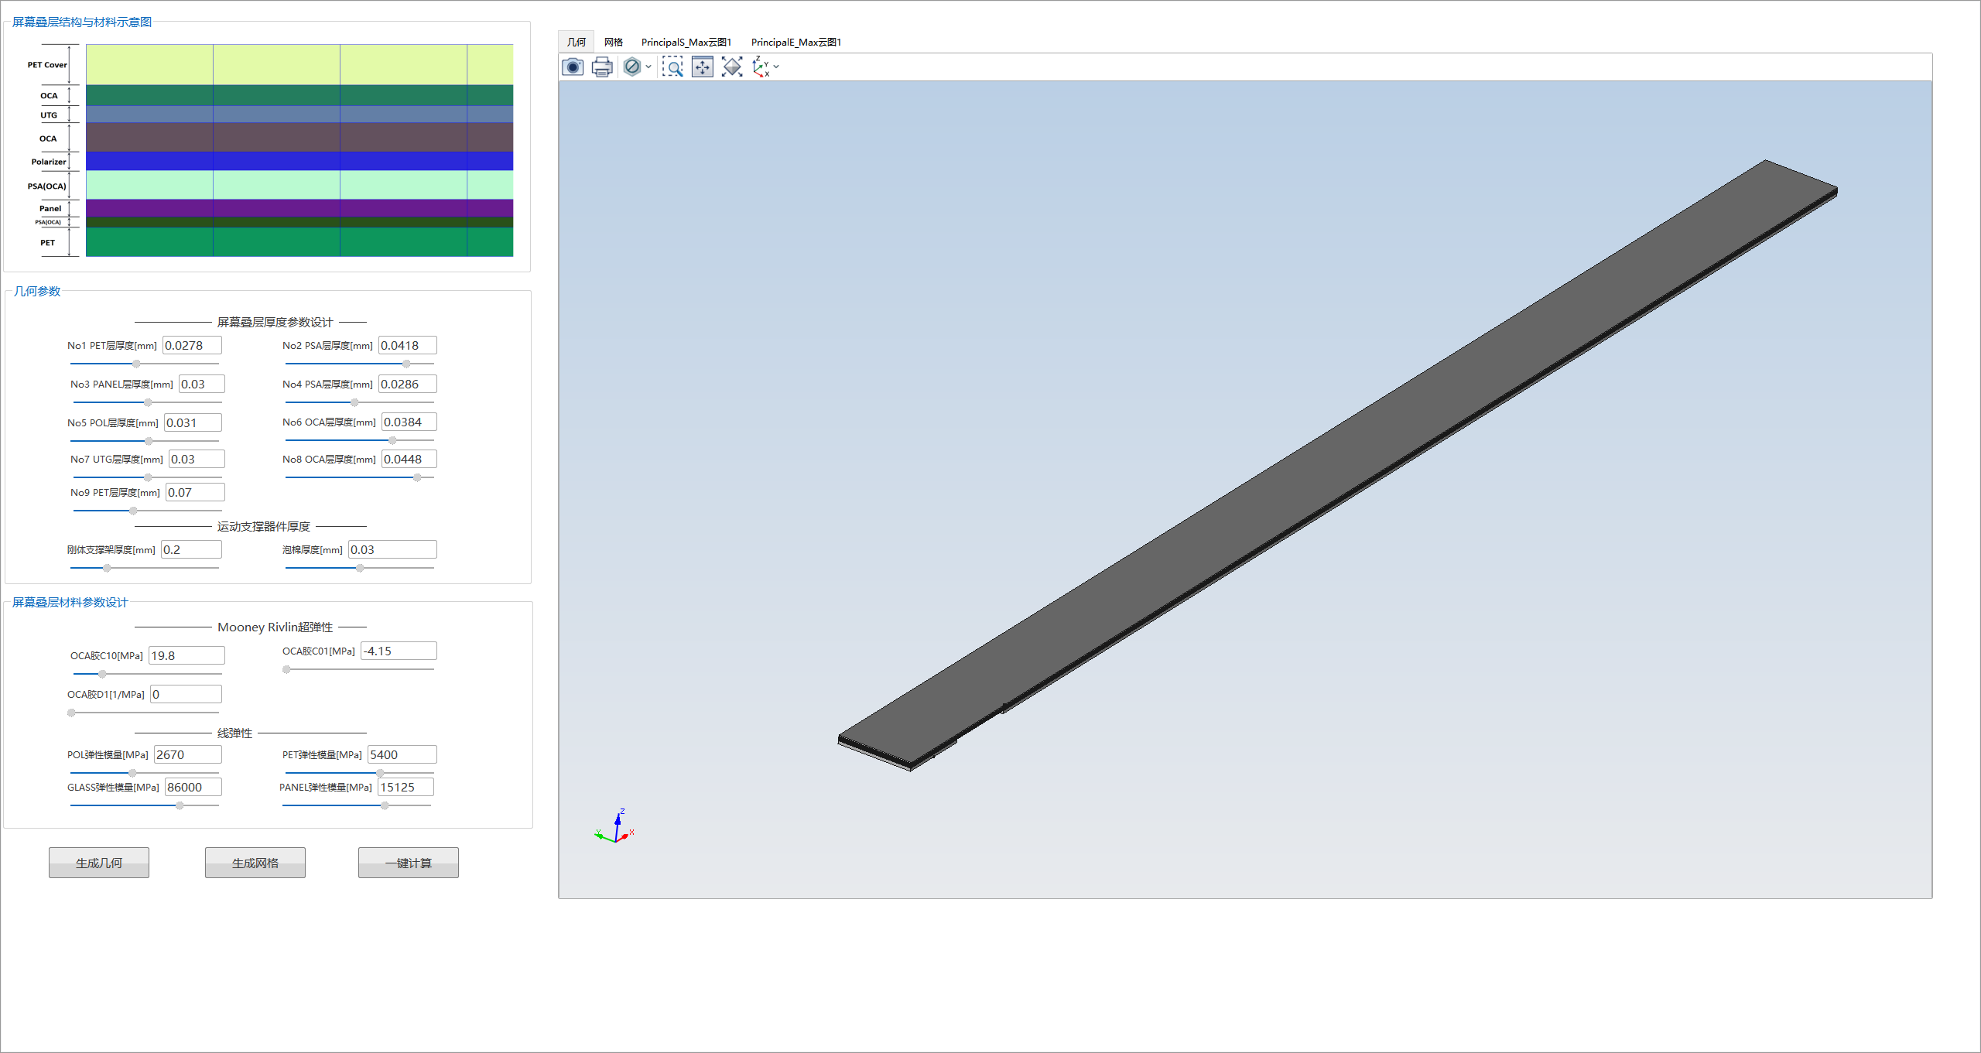Click the print icon in toolbar
Image resolution: width=1981 pixels, height=1053 pixels.
[x=601, y=68]
